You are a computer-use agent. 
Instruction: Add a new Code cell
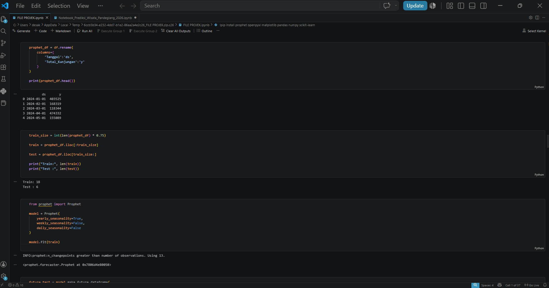click(x=40, y=31)
